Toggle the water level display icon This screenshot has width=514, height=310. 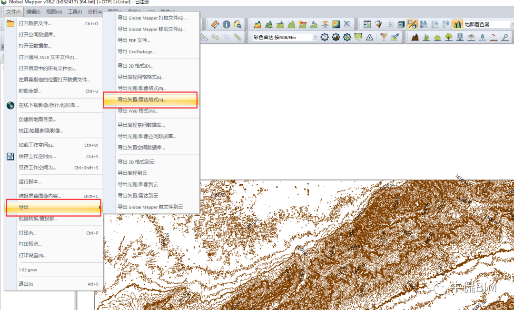[424, 24]
